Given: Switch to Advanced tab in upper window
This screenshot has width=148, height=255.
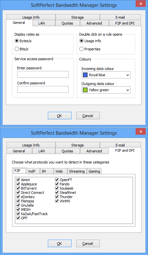Looking at the screenshot, I should (x=94, y=23).
